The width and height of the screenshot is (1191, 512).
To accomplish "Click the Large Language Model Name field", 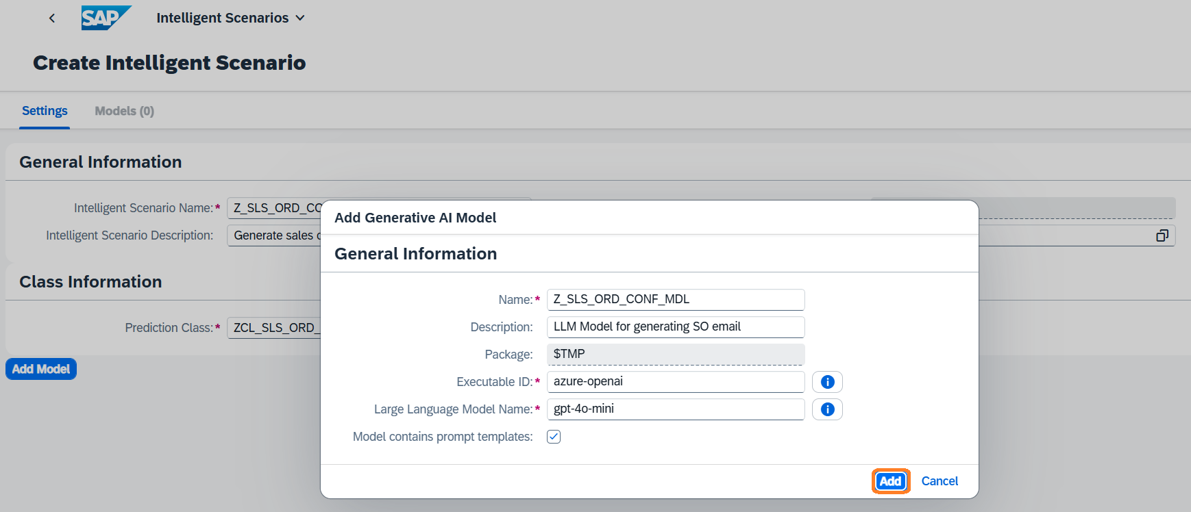I will coord(675,409).
